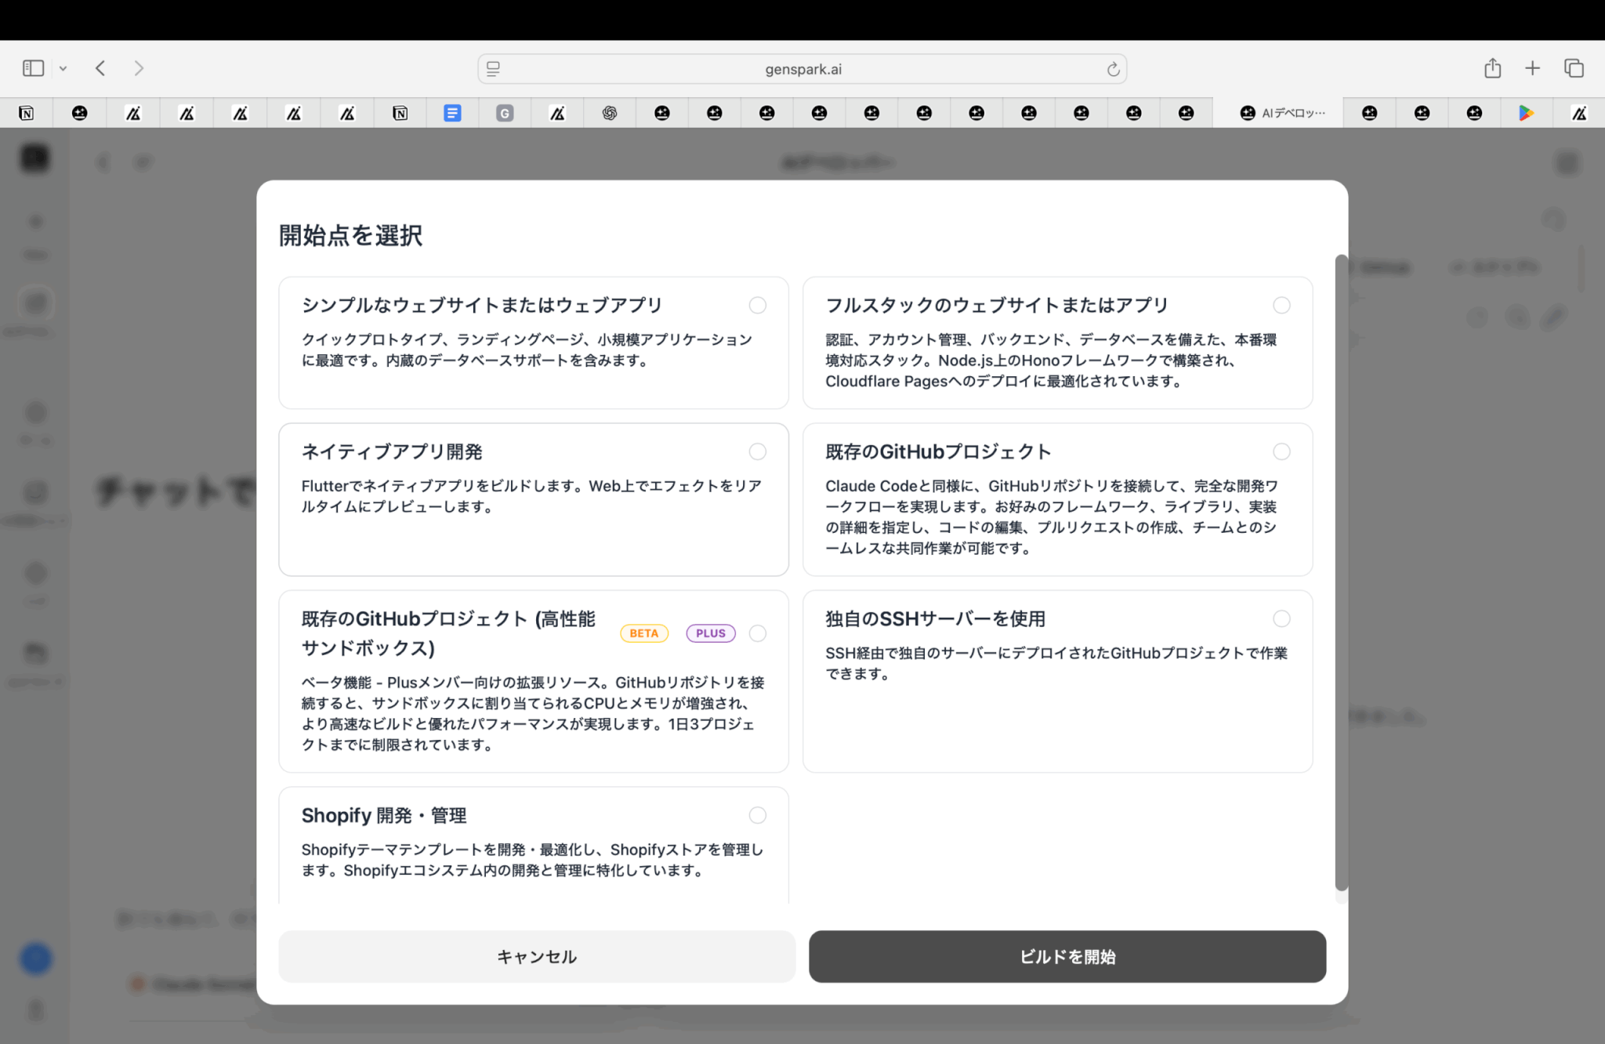Go back with Safari back arrow
This screenshot has height=1044, width=1605.
[x=100, y=68]
